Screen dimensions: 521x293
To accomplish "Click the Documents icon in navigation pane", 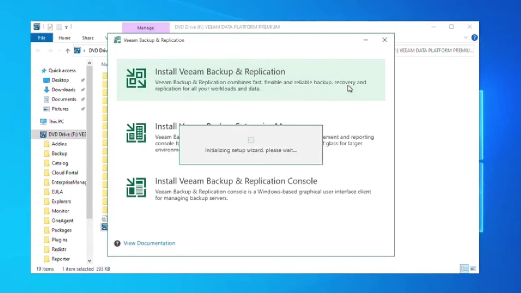I will pos(46,99).
